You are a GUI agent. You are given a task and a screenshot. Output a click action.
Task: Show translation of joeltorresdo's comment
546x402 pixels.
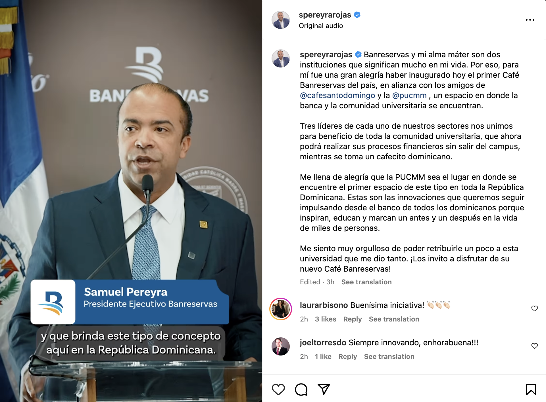(x=389, y=356)
